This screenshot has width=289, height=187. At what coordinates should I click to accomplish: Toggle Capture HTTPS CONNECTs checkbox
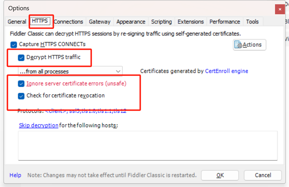[x=14, y=44]
